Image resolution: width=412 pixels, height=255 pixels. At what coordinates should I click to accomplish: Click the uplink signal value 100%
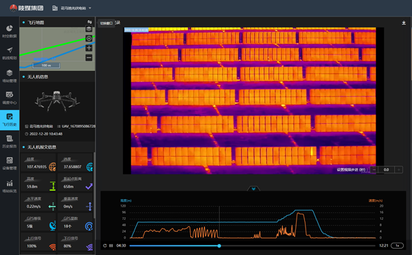pyautogui.click(x=32, y=246)
